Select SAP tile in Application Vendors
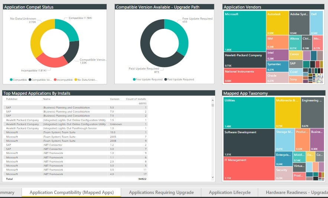Image resolution: width=328 pixels, height=198 pixels. (296, 64)
